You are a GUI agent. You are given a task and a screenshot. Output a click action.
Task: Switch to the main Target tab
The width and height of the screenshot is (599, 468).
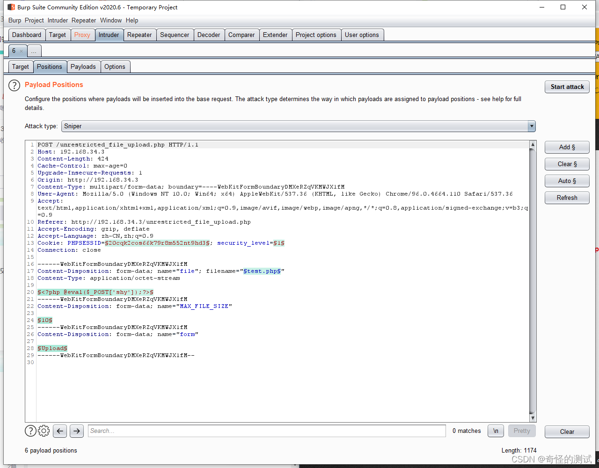(58, 35)
